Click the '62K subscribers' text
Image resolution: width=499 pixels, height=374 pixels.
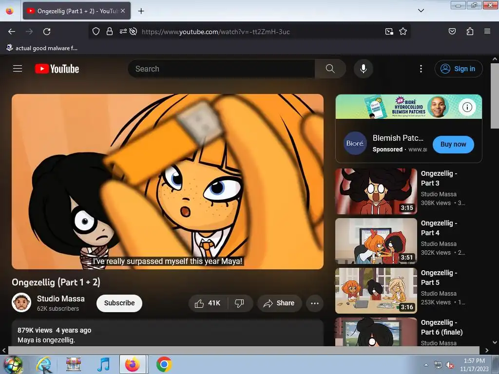click(x=58, y=308)
